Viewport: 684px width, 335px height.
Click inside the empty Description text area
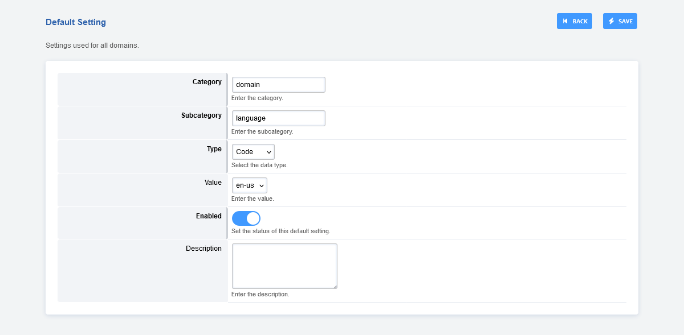point(284,266)
